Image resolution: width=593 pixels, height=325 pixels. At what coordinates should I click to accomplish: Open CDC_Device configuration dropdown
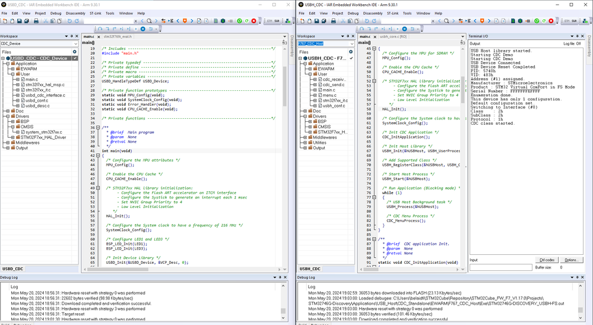tap(75, 43)
